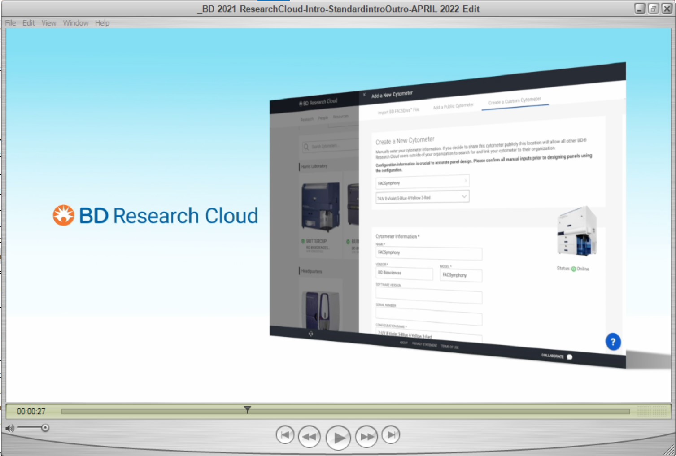Select the BUTTERCUP cytometer thumbnail
This screenshot has height=456, width=676.
pyautogui.click(x=320, y=206)
